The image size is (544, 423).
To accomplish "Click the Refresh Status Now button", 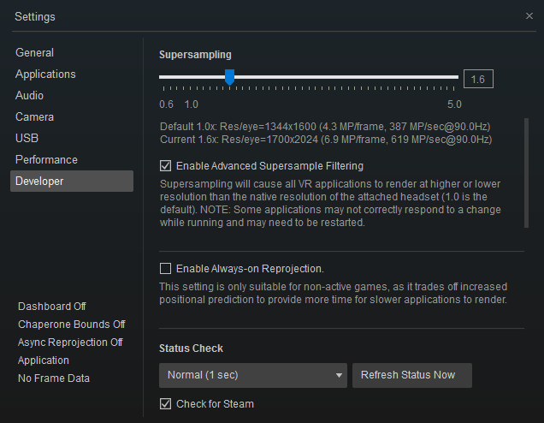I will point(411,375).
